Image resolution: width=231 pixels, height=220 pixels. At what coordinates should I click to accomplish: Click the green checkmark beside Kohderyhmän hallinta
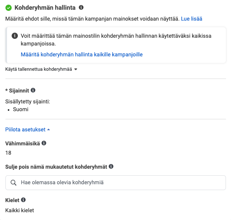tap(9, 8)
